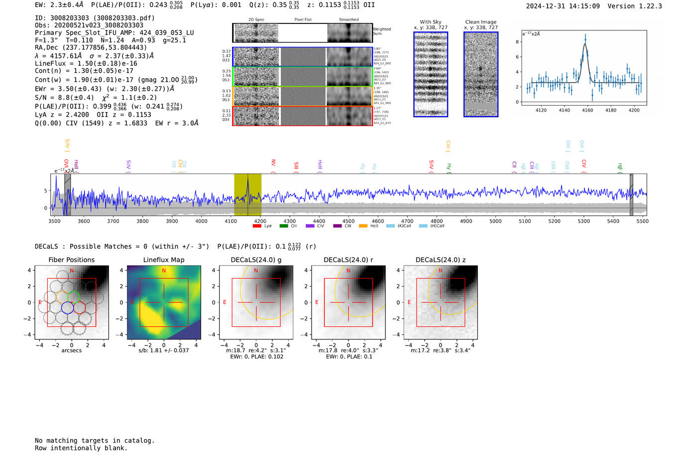Select the orange-bordered 2D spectrum row
The height and width of the screenshot is (475, 697).
point(302,96)
